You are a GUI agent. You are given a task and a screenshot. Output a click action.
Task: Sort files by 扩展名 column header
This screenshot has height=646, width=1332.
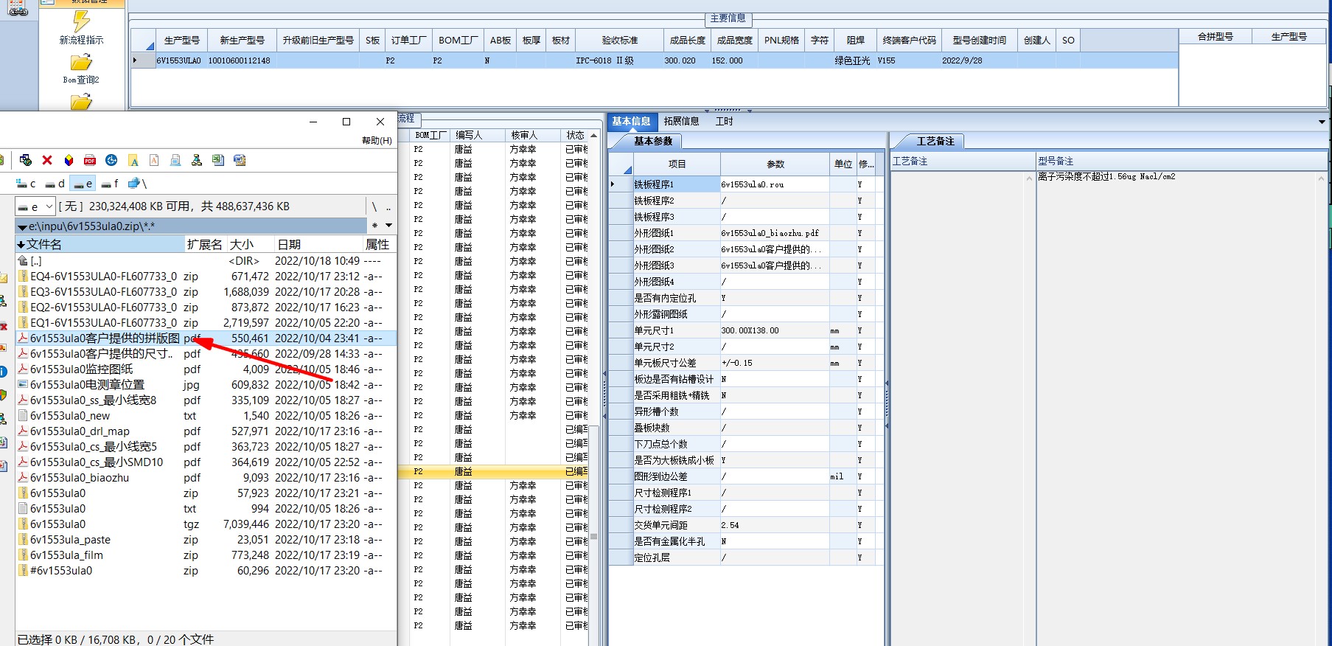coord(205,244)
